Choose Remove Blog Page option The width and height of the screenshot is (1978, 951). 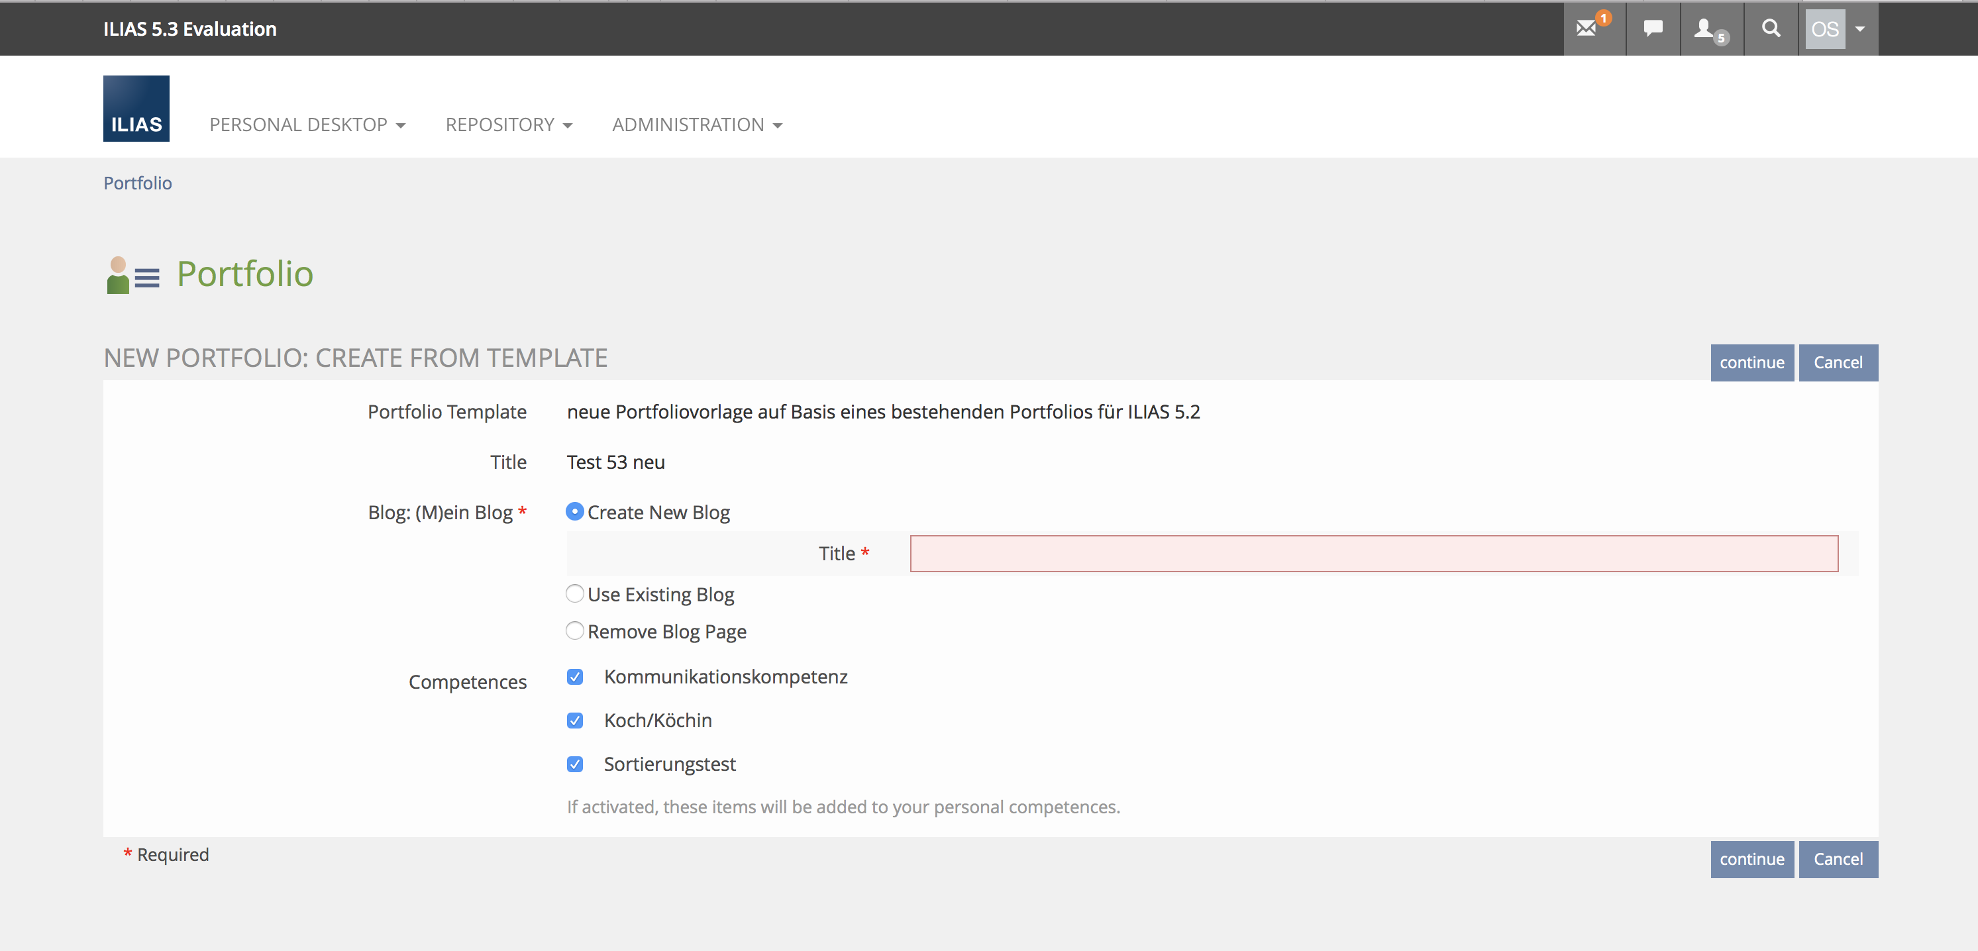574,630
